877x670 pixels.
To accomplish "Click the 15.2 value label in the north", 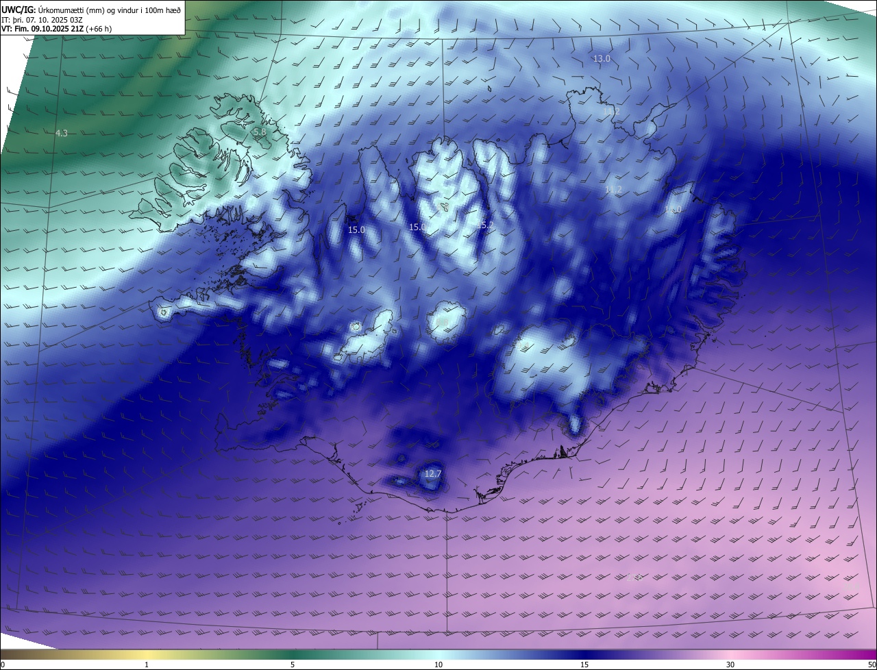I will (x=484, y=225).
